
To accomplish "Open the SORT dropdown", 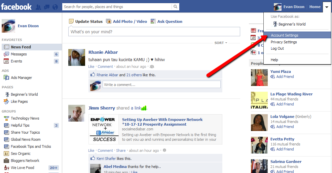I will pos(221,43).
